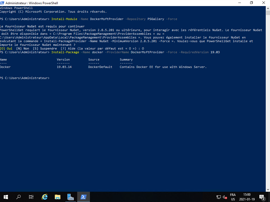270x202 pixels.
Task: Close the PowerShell window
Action: (x=264, y=3)
